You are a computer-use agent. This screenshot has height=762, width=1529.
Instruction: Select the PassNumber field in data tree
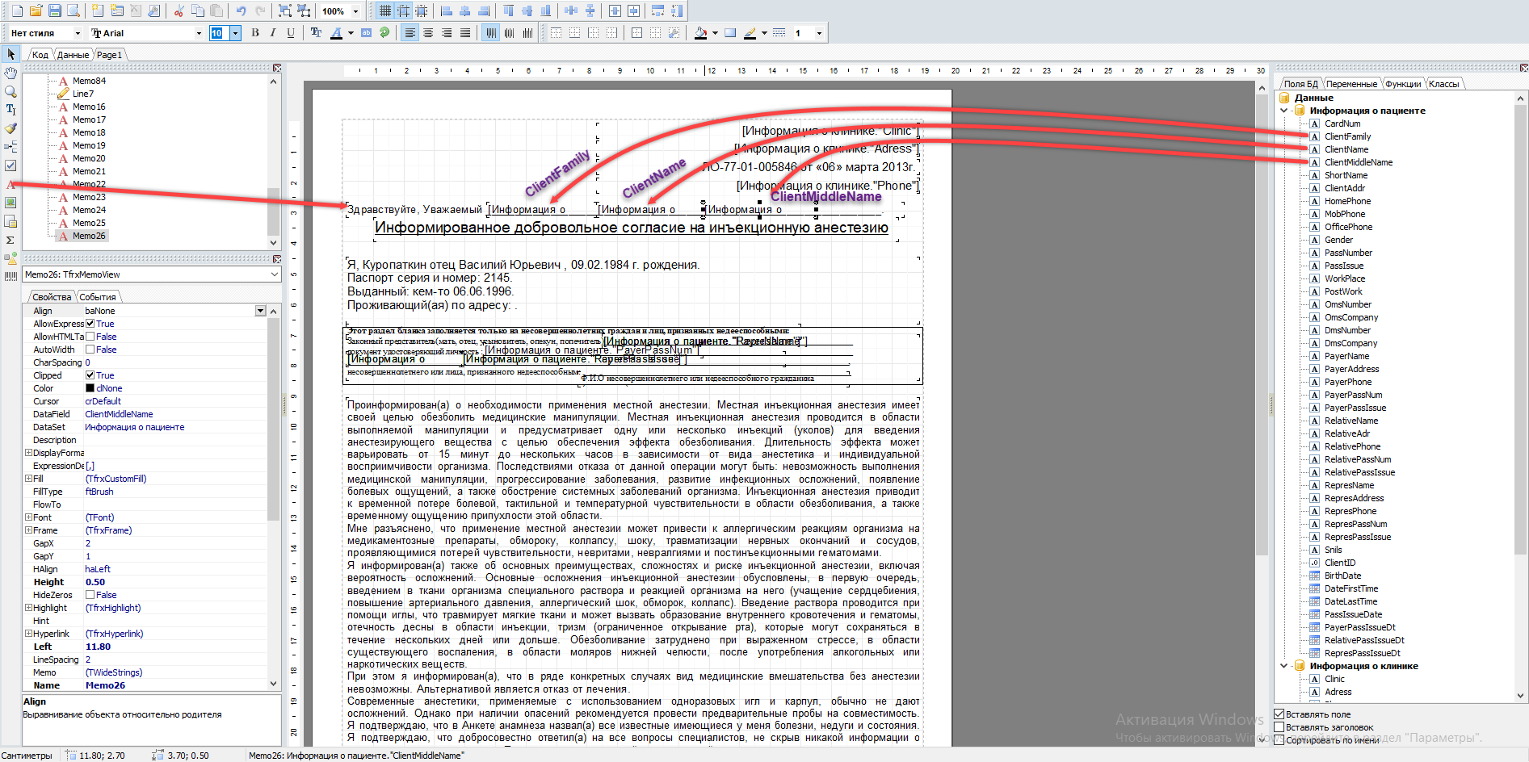1348,253
